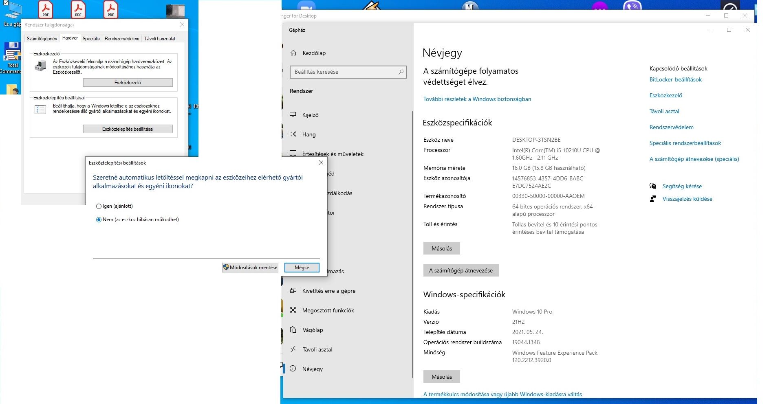
Task: Switch to Speciális tab
Action: tap(91, 39)
